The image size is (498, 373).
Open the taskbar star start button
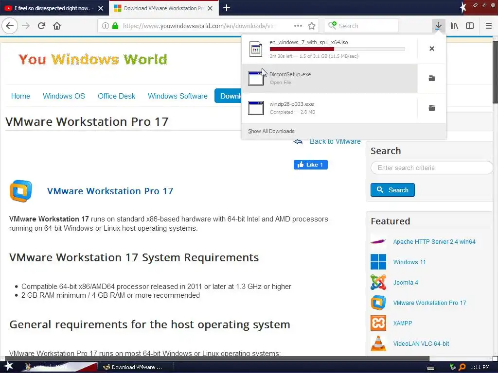click(8, 367)
